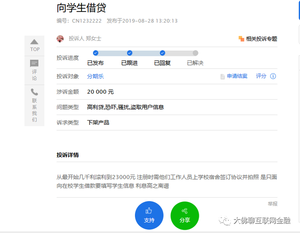Click the 评分 rating link
Image resolution: width=300 pixels, height=234 pixels.
pyautogui.click(x=261, y=76)
